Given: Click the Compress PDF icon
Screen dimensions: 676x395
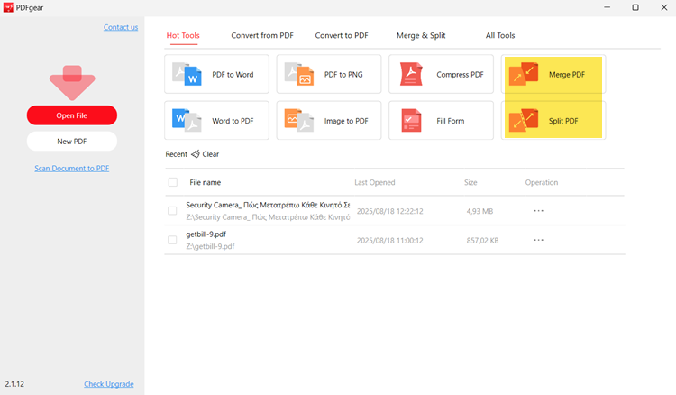Looking at the screenshot, I should click(x=411, y=74).
